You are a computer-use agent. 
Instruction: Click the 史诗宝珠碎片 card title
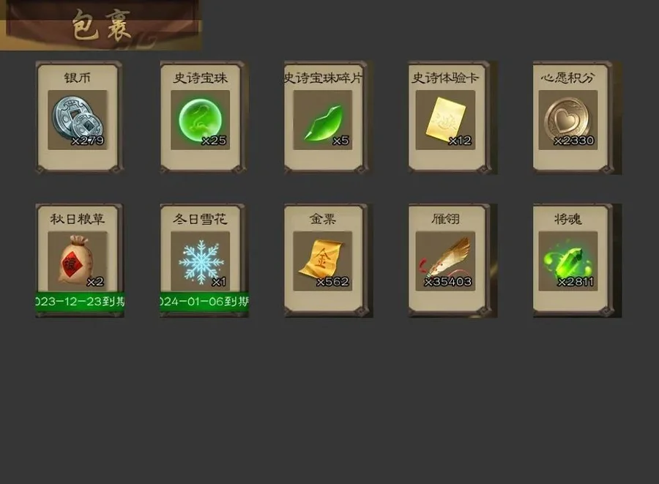coord(323,78)
